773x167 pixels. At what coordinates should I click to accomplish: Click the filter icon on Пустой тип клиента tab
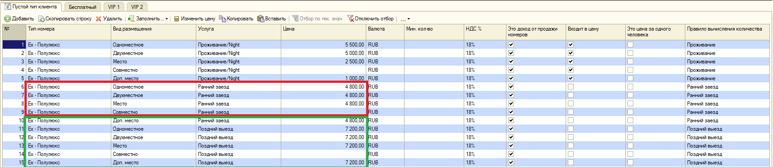point(8,7)
